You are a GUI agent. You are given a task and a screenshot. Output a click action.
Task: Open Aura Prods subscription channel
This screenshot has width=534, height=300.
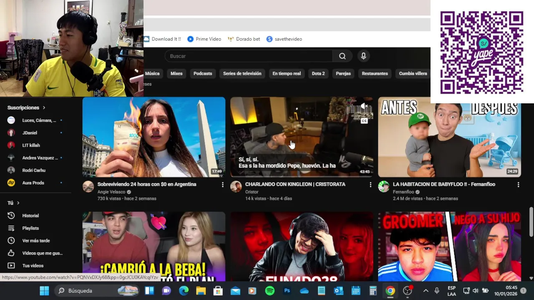coord(35,183)
